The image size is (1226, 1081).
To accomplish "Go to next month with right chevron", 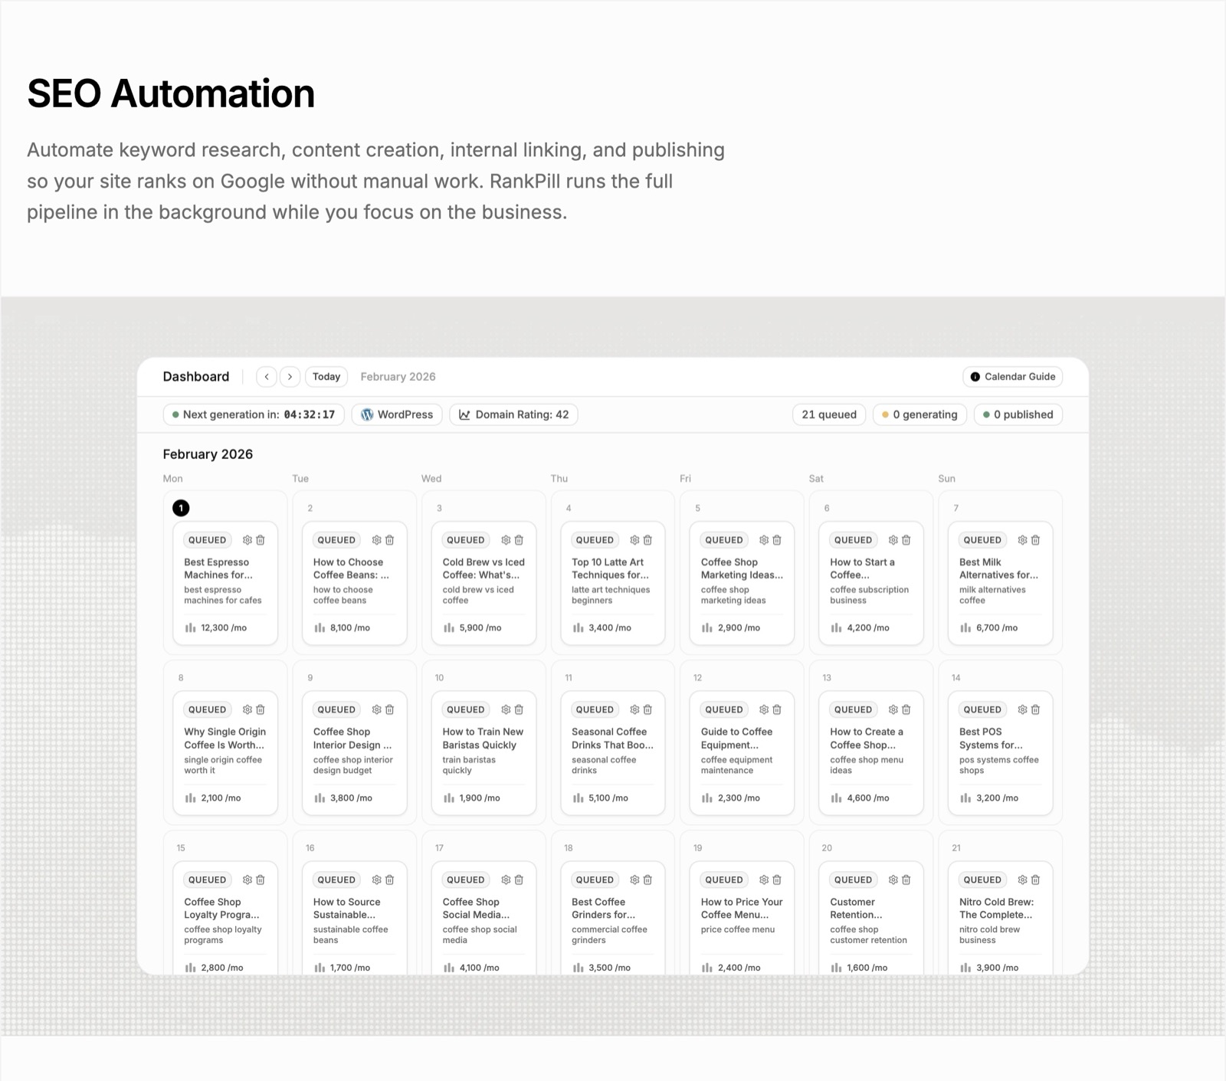I will (290, 377).
